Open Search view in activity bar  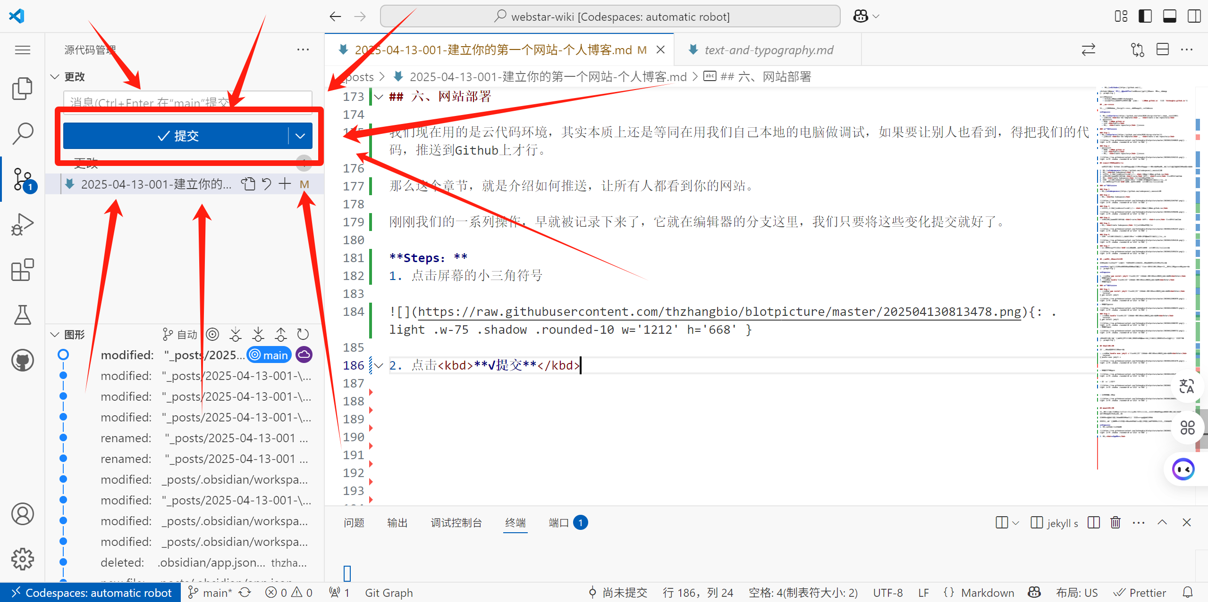[x=22, y=133]
